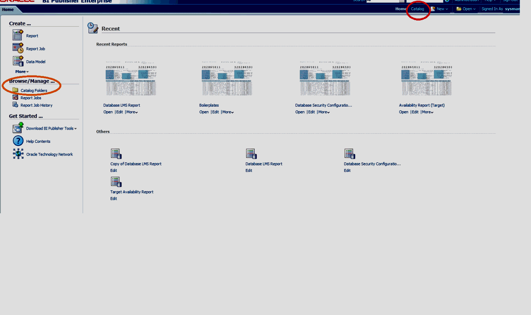Open the Availability Report (Target) thumbnail

426,78
